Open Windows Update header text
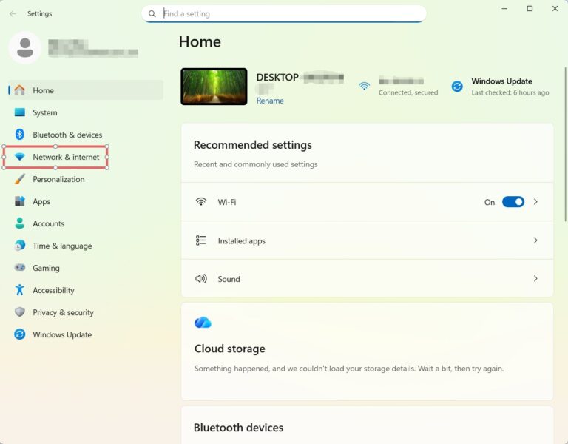Screen dimensions: 568x444 point(501,81)
